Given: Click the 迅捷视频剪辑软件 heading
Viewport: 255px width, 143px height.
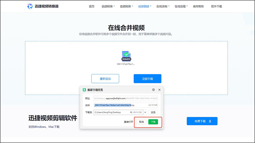Looking at the screenshot, I should pos(53,118).
